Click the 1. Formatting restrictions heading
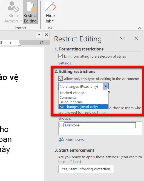 point(79,49)
